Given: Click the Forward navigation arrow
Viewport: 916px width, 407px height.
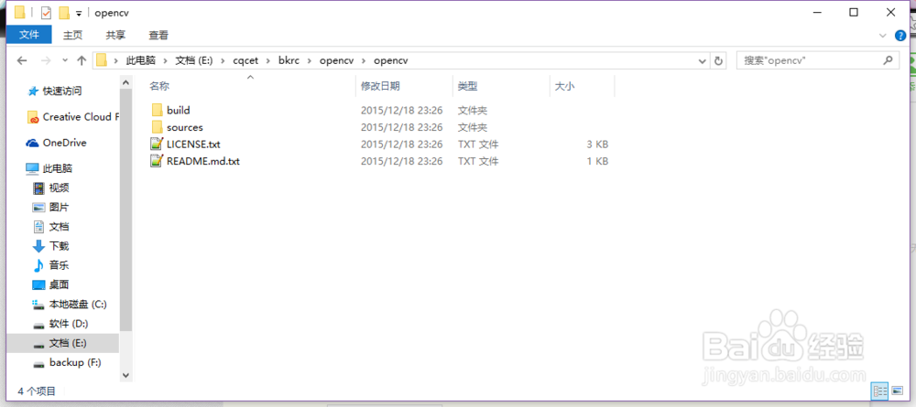Looking at the screenshot, I should click(45, 60).
